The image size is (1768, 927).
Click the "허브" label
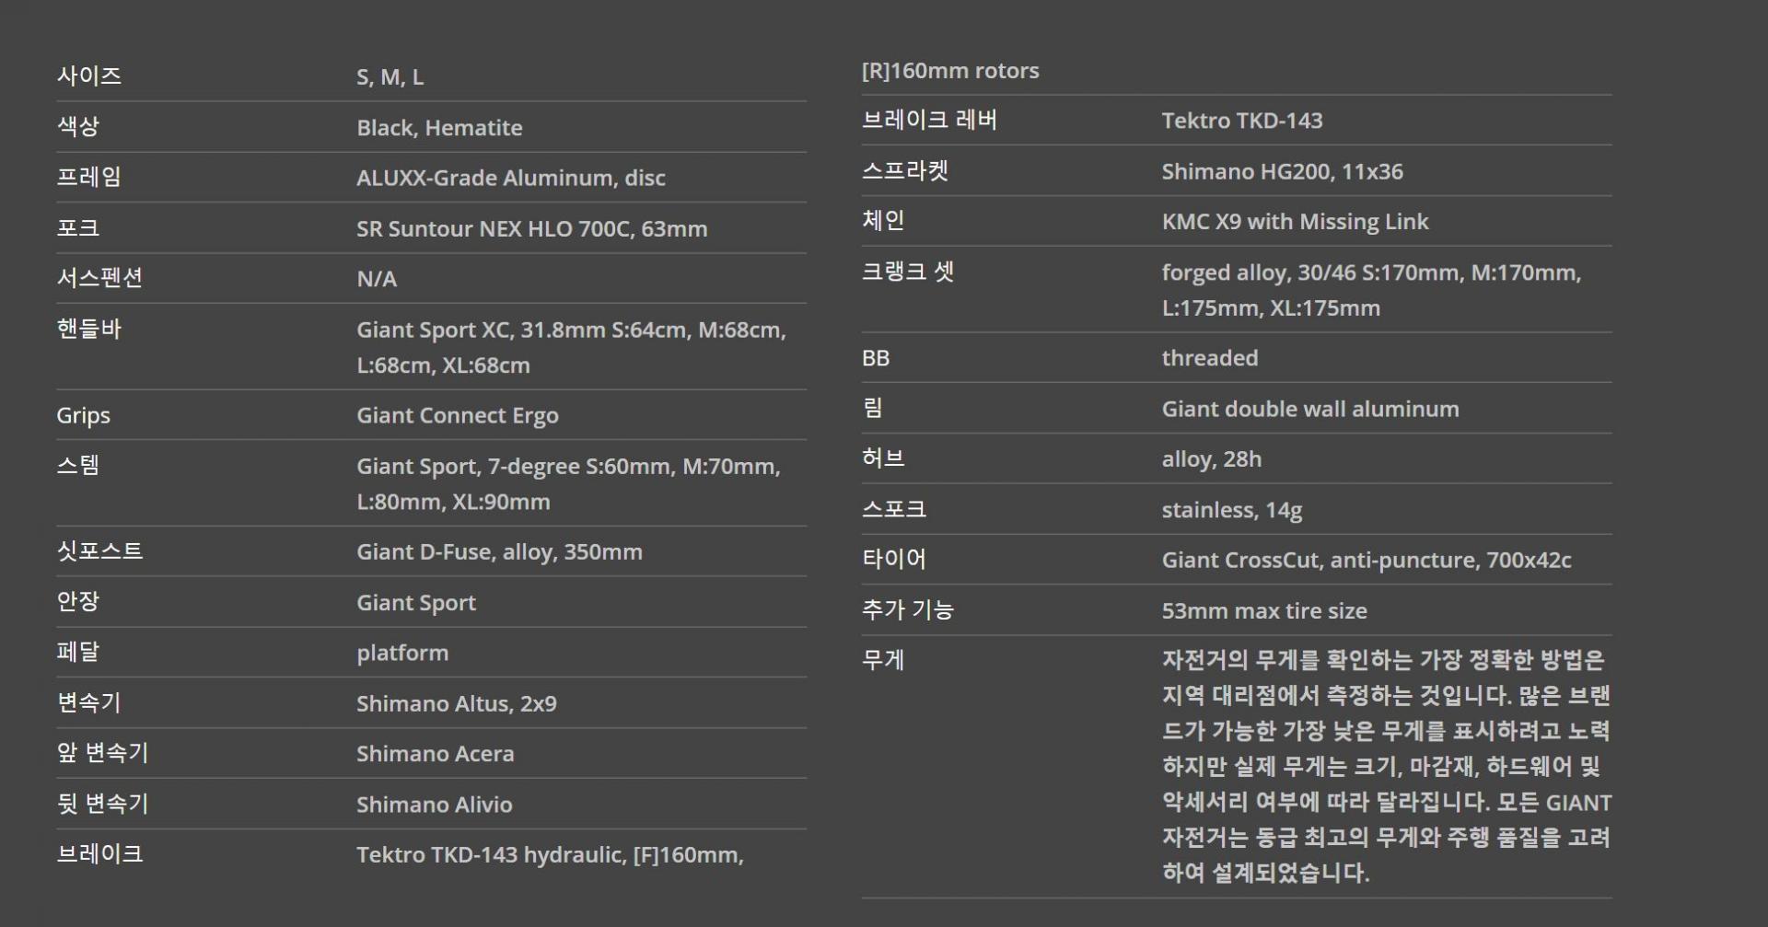(883, 458)
